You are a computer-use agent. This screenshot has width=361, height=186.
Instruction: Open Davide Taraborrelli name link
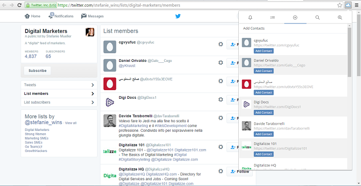(x=135, y=116)
